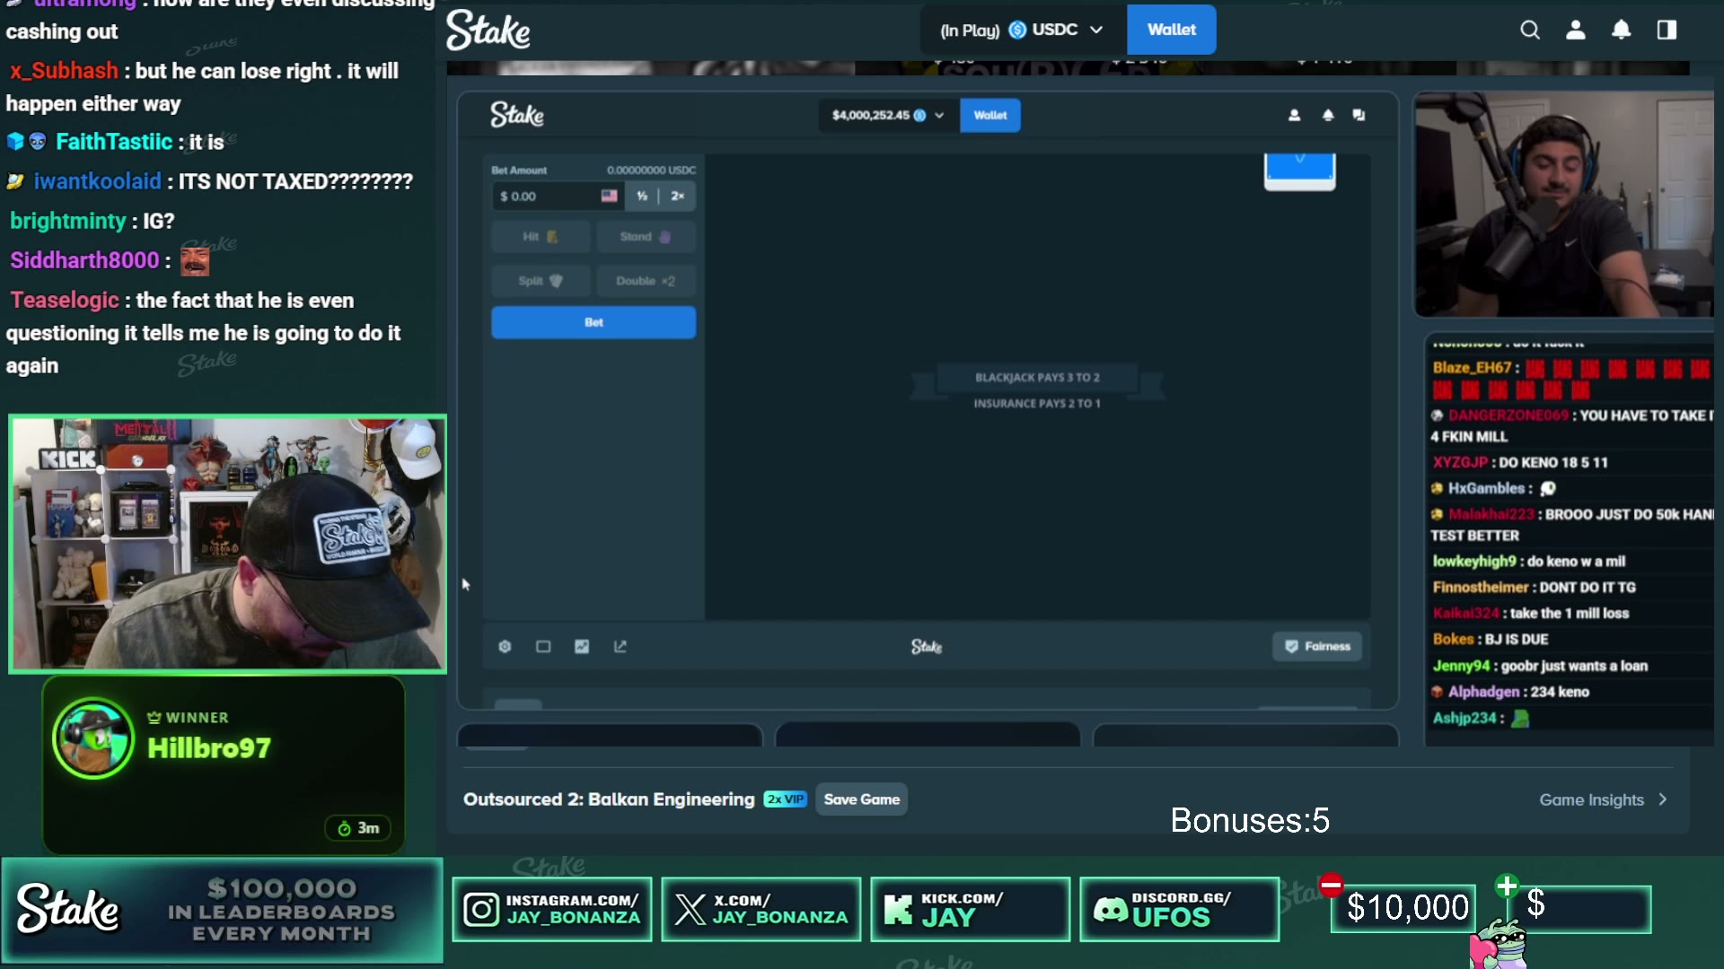Click username FaithTastic in chat
This screenshot has width=1724, height=969.
114,142
